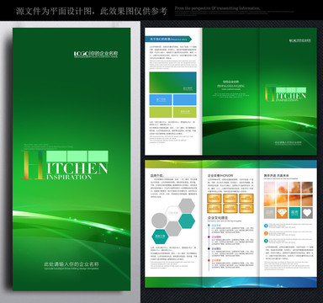Image resolution: width=323 pixels, height=303 pixels.
Task: Click the orange number 2 bullet circle
Action: click(266, 233)
